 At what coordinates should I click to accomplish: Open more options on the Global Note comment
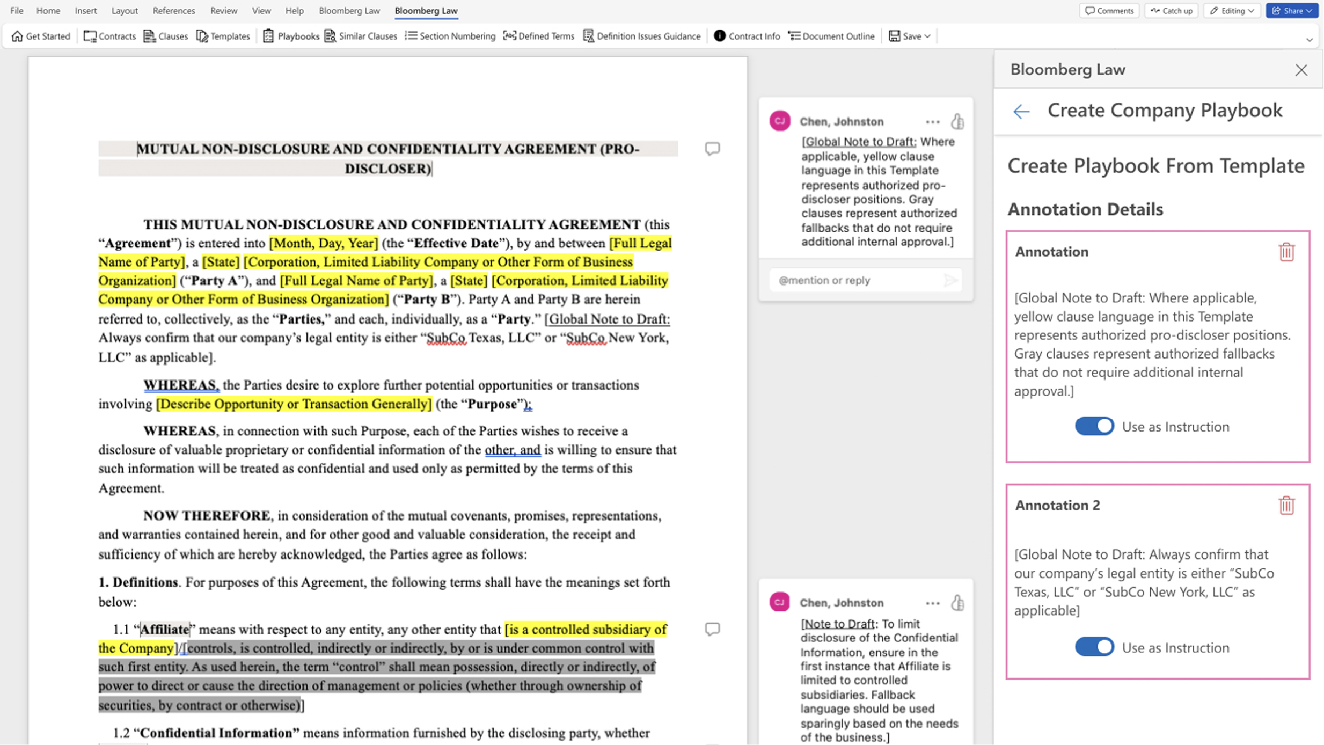point(933,122)
